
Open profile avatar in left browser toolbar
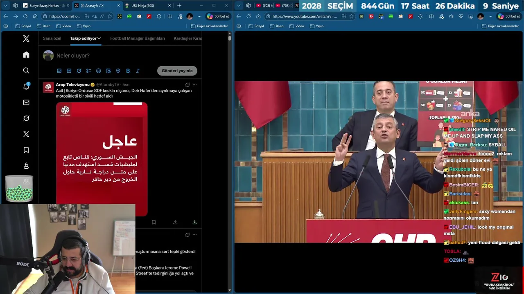click(x=190, y=16)
